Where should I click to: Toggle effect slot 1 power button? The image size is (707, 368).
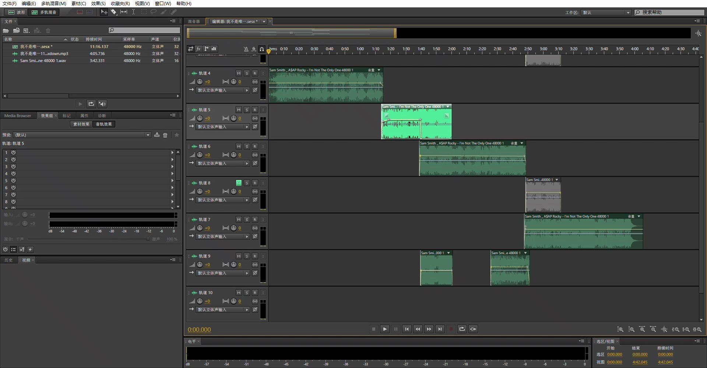[x=13, y=152]
